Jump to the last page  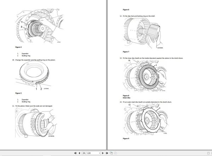coord(107,153)
